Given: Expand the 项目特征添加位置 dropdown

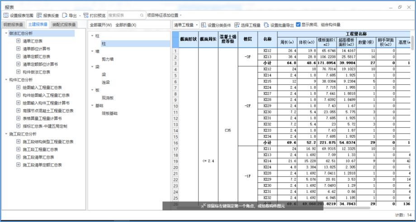Looking at the screenshot, I should [164, 15].
